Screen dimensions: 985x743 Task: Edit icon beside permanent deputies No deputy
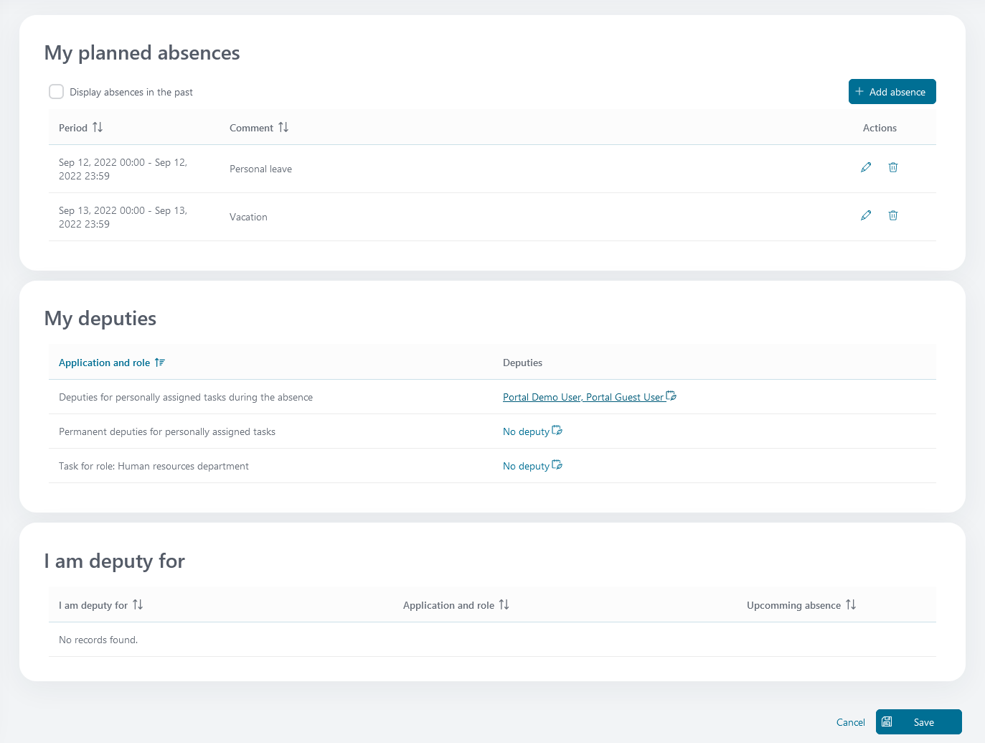coord(557,430)
